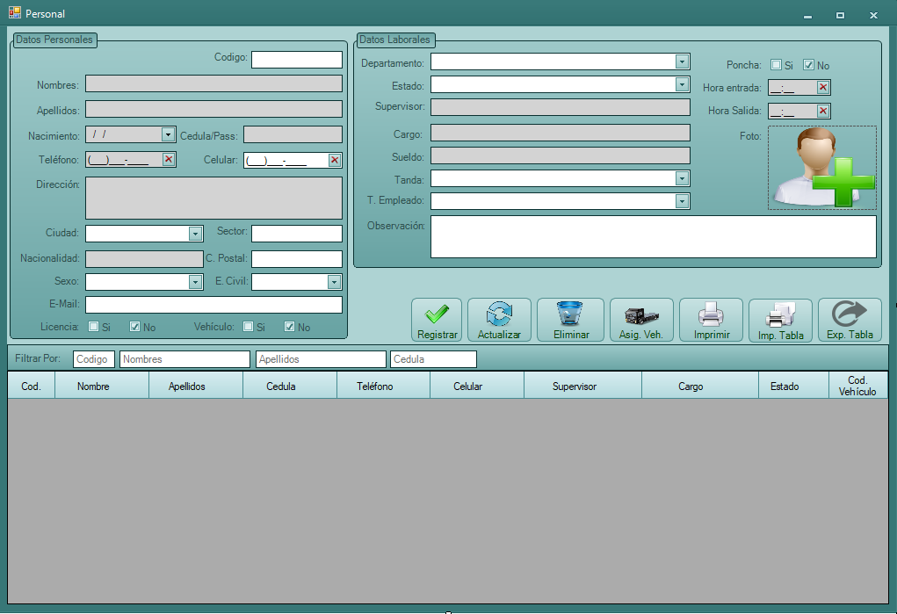
Task: Clear Hora entrada with red X
Action: 822,88
